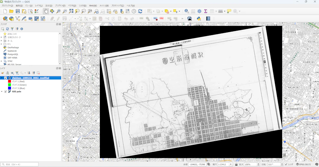Open the Plugins menu
The image size is (319, 167).
[x=60, y=6]
